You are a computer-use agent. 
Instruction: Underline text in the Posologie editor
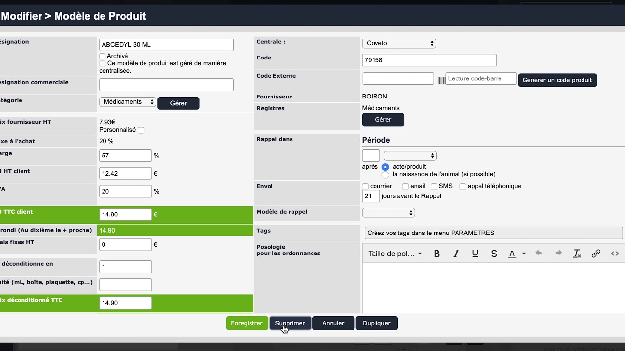[x=475, y=253]
